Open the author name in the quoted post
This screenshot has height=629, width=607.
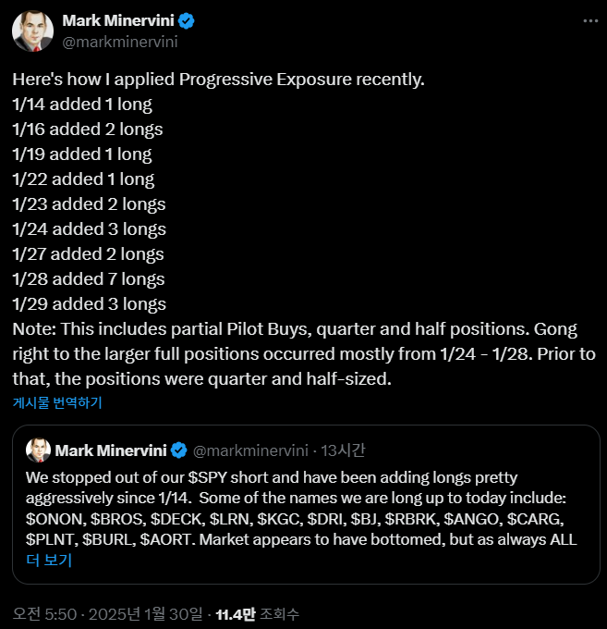click(111, 450)
